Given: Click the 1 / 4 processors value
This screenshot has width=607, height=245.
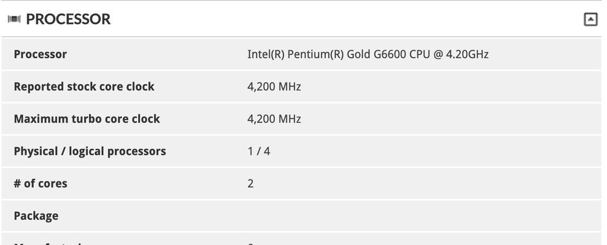Looking at the screenshot, I should 258,151.
